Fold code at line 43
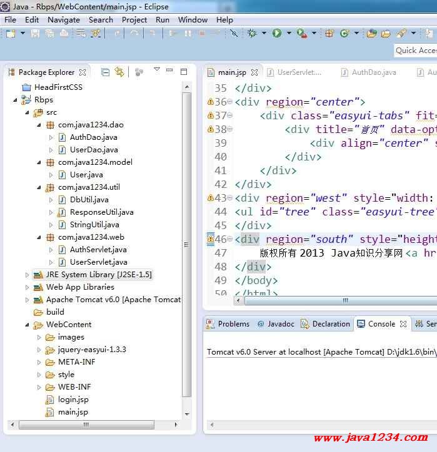The width and height of the screenshot is (437, 452). coord(230,198)
